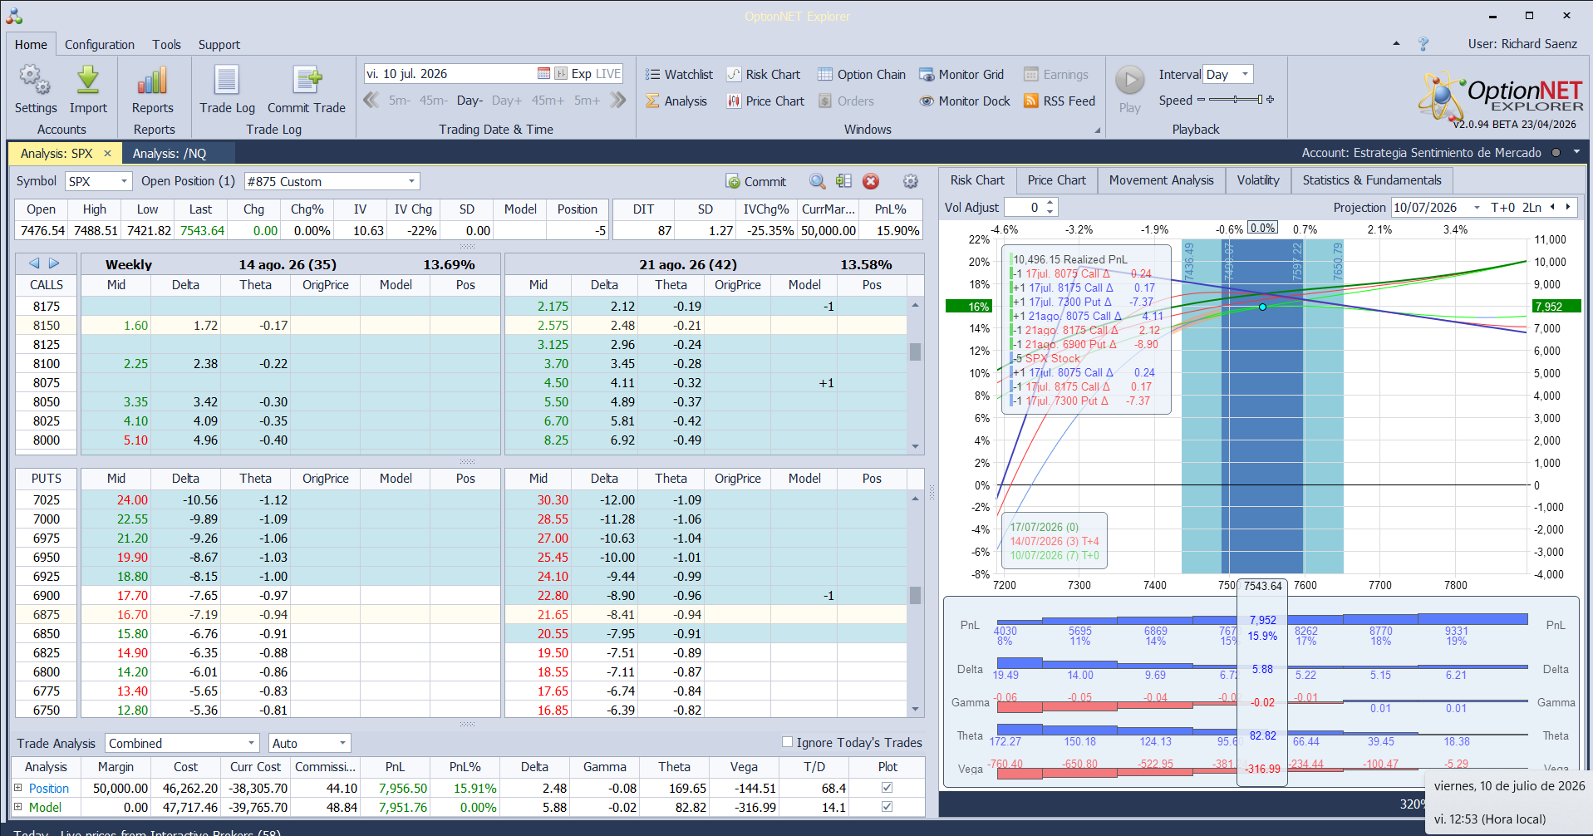Increase playback speed with plus button
Screen dimensions: 1593x836
[1270, 100]
